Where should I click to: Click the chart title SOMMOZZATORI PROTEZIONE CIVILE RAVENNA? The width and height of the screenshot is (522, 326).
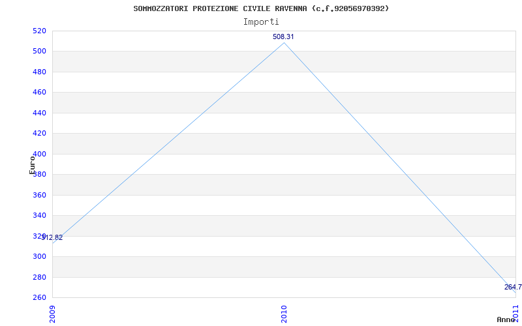(261, 8)
